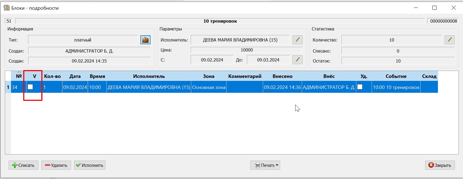463x179 pixels.
Task: Click the row header number 1
Action: pos(8,87)
